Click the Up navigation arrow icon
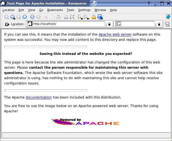 [x=6, y=17]
